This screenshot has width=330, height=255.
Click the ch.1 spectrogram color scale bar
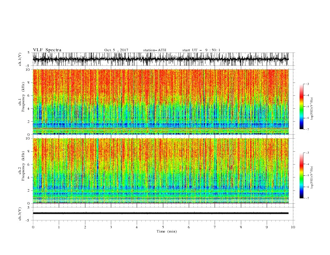tap(301, 107)
